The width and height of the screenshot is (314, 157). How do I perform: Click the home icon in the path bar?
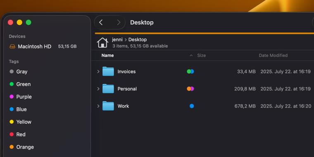coord(102,43)
